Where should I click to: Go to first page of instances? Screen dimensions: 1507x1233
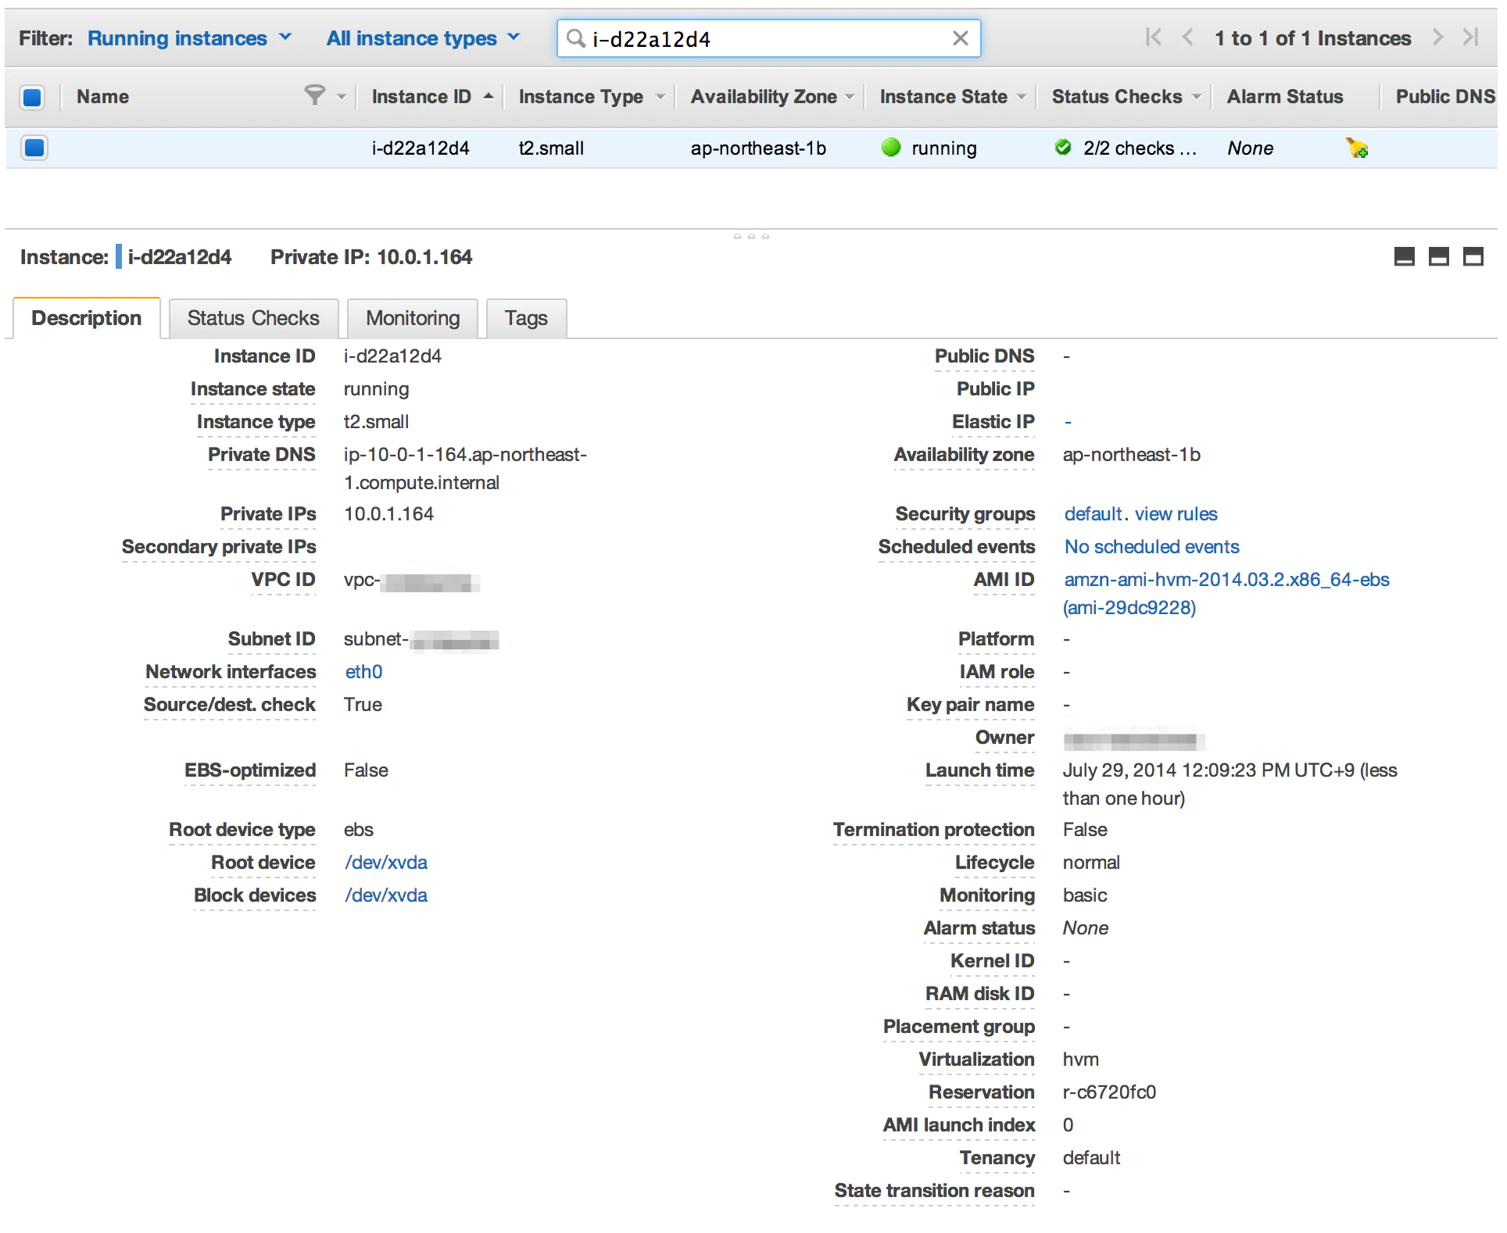(x=1153, y=38)
